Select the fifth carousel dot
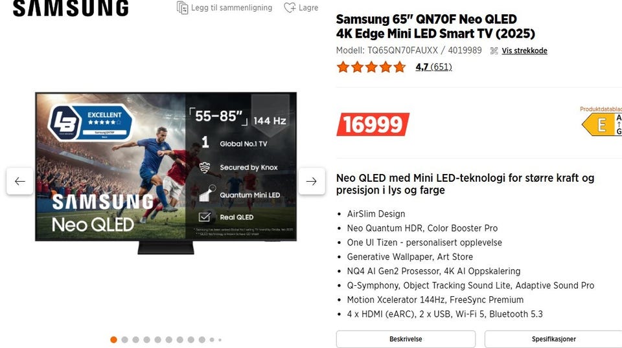The width and height of the screenshot is (622, 348). [x=158, y=340]
